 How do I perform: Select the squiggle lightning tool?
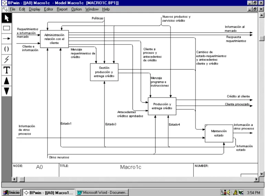pyautogui.click(x=7, y=60)
